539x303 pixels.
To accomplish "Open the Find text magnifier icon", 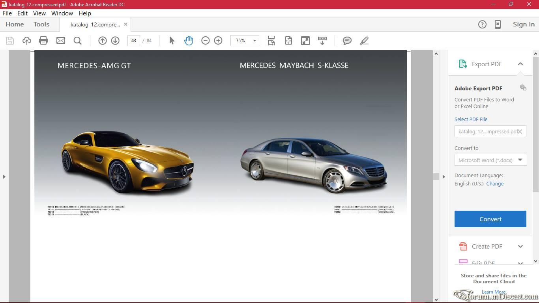I will pyautogui.click(x=77, y=41).
